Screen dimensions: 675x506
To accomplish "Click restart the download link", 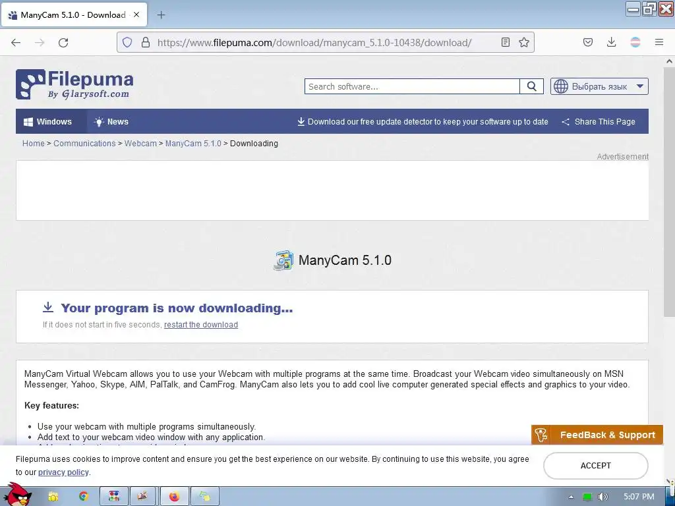I will 201,325.
